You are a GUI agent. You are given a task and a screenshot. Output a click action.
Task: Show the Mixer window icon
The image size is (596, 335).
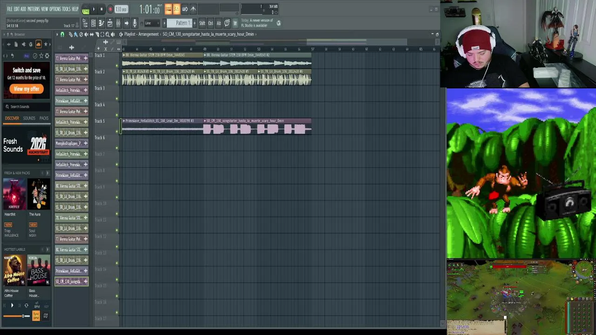pos(118,23)
